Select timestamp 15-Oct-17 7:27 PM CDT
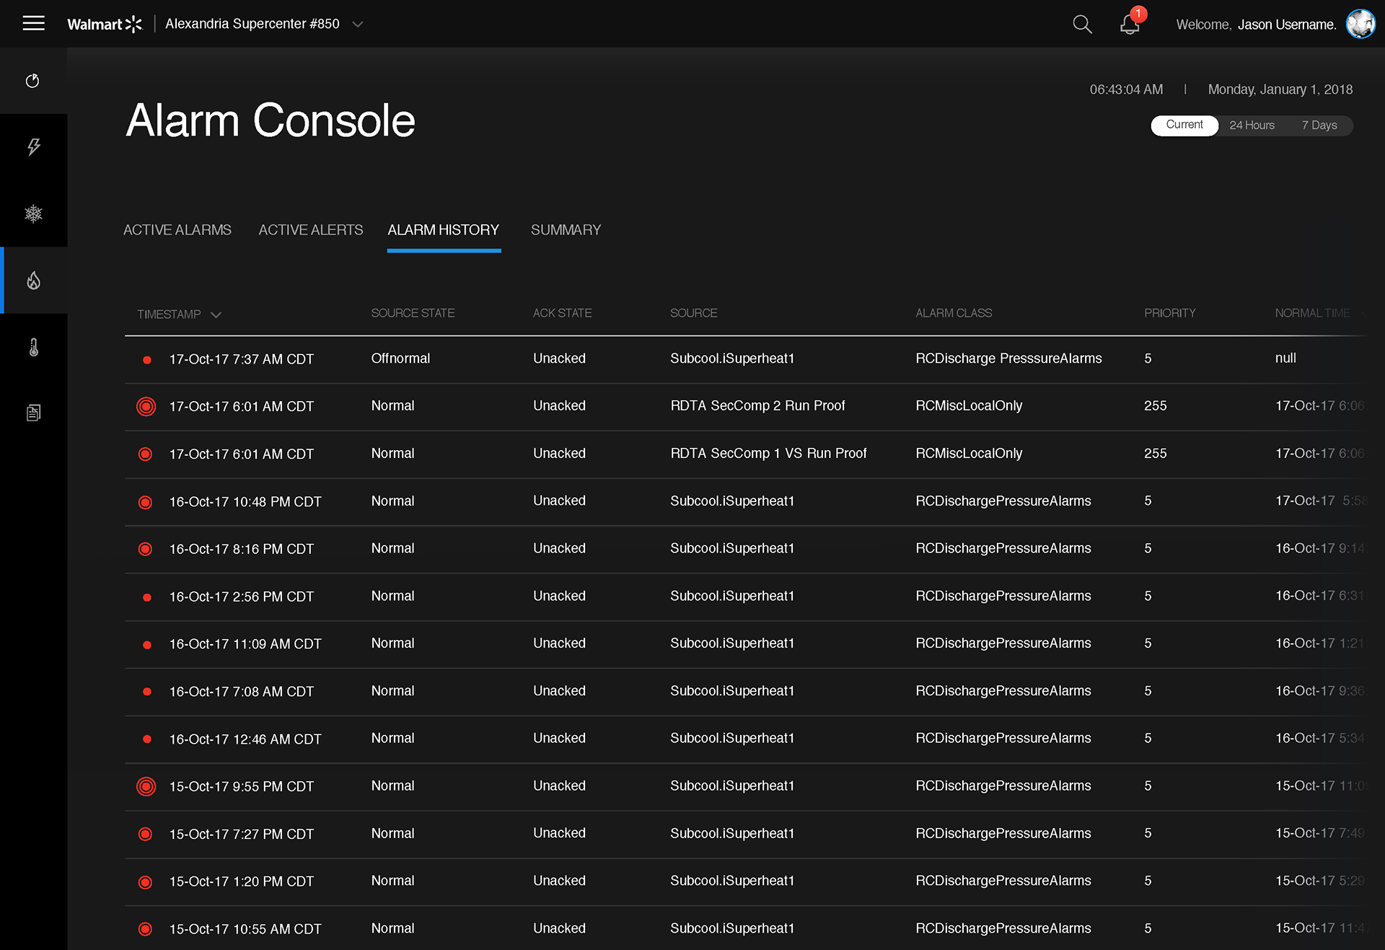This screenshot has width=1385, height=950. 241,834
